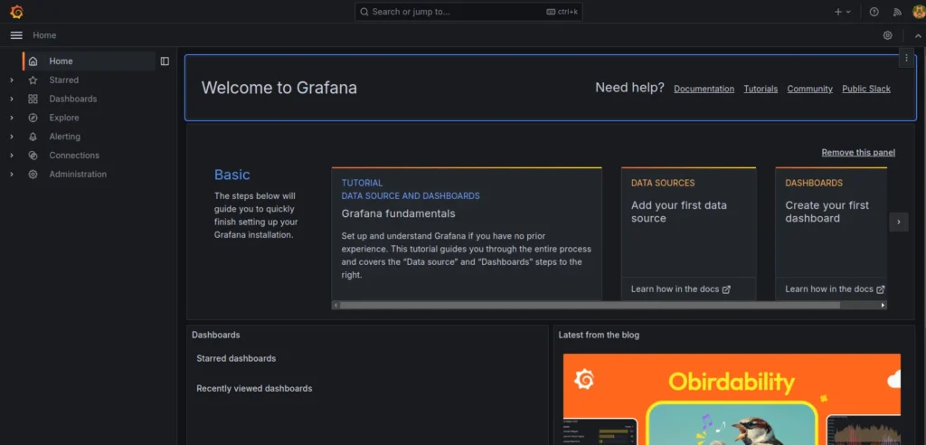
Task: Click the Grafana logo icon
Action: tap(16, 12)
